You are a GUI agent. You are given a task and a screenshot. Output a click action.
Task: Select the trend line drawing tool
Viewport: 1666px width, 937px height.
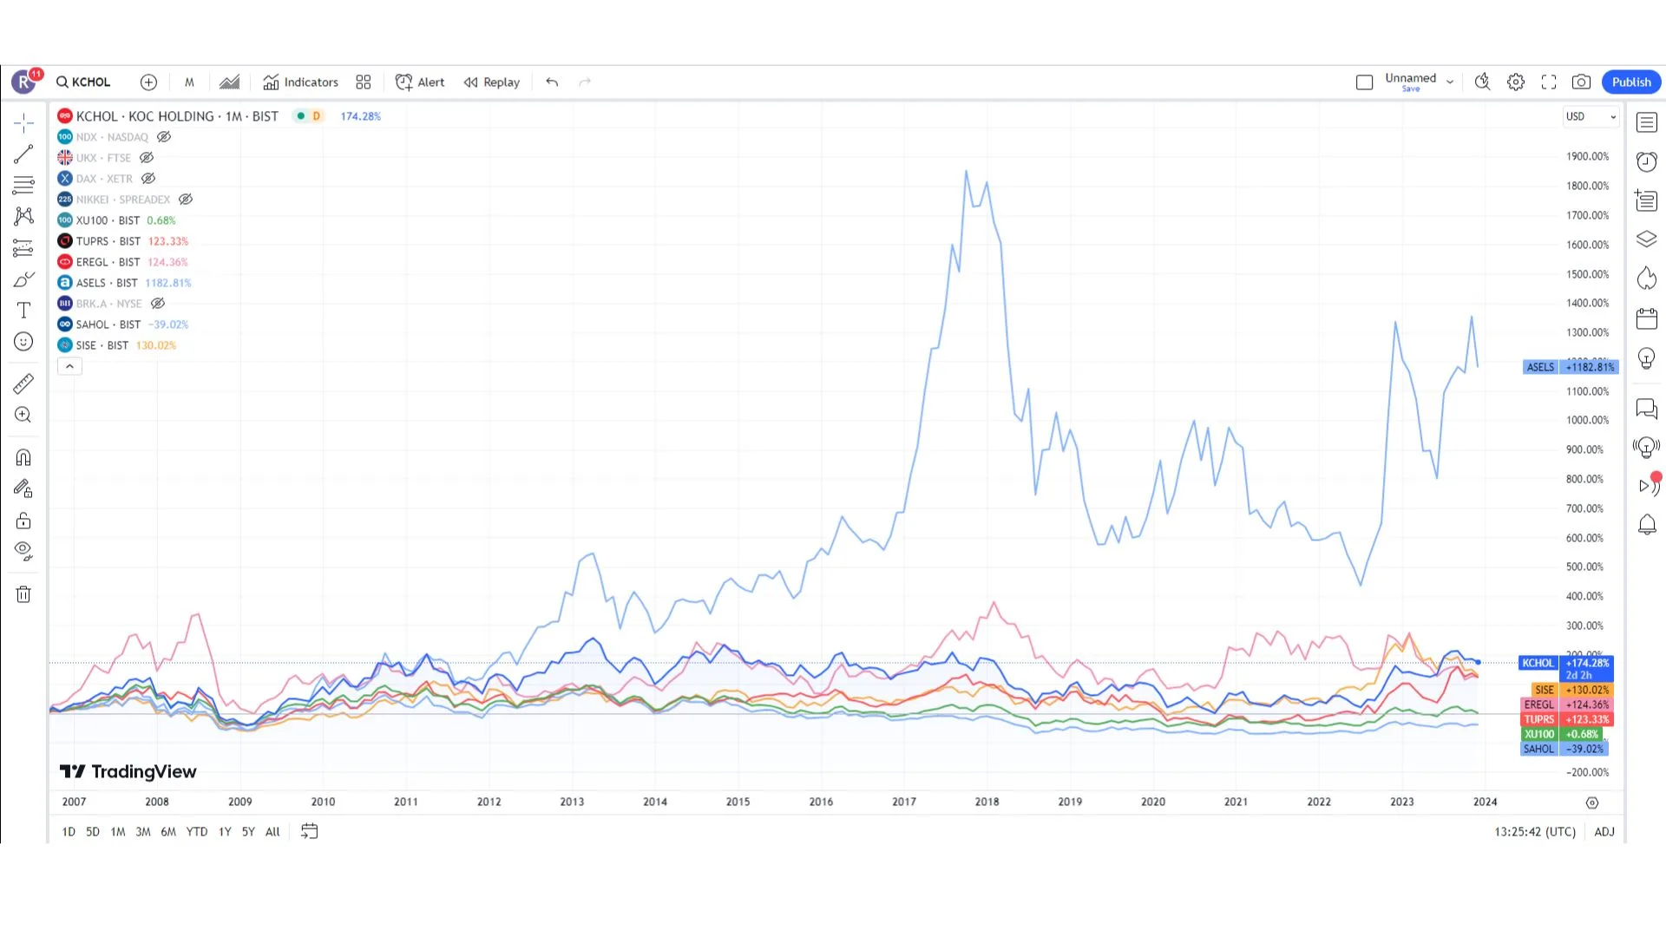pos(23,154)
